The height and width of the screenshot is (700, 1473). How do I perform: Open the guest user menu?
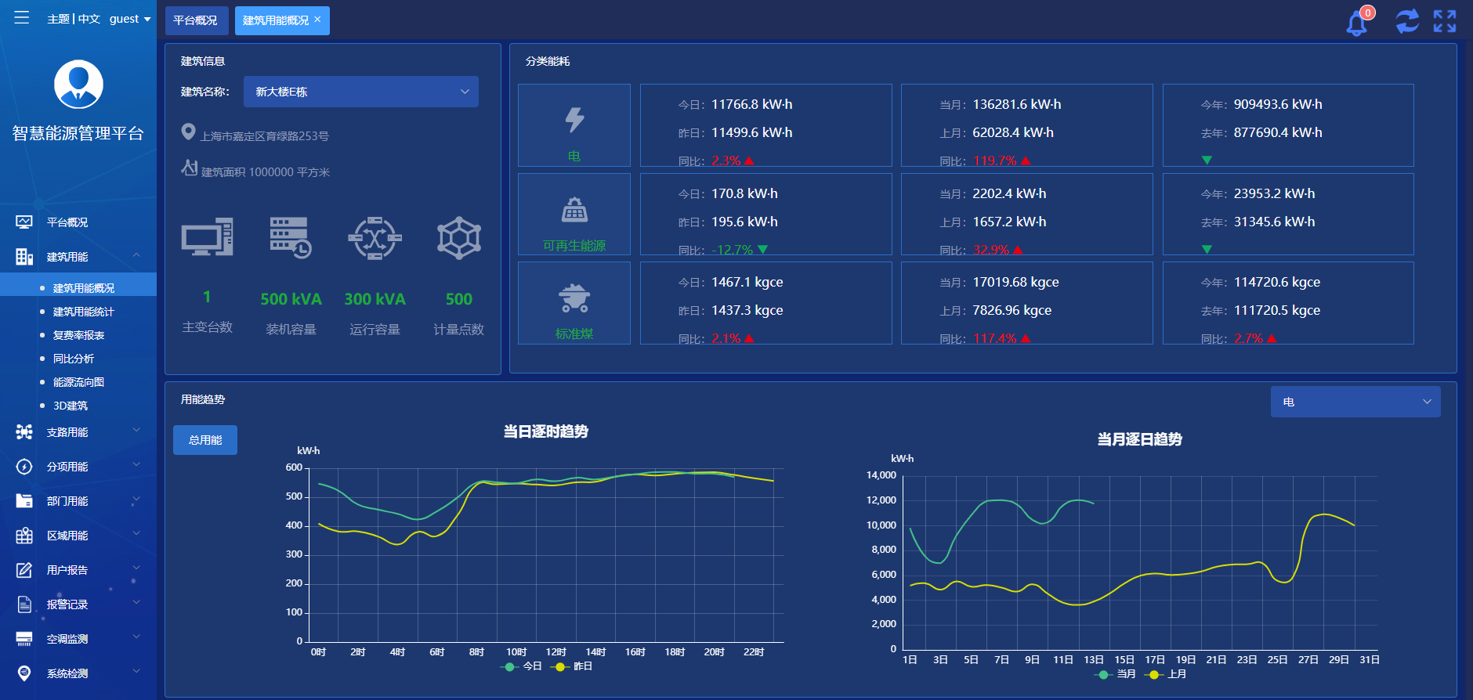130,19
